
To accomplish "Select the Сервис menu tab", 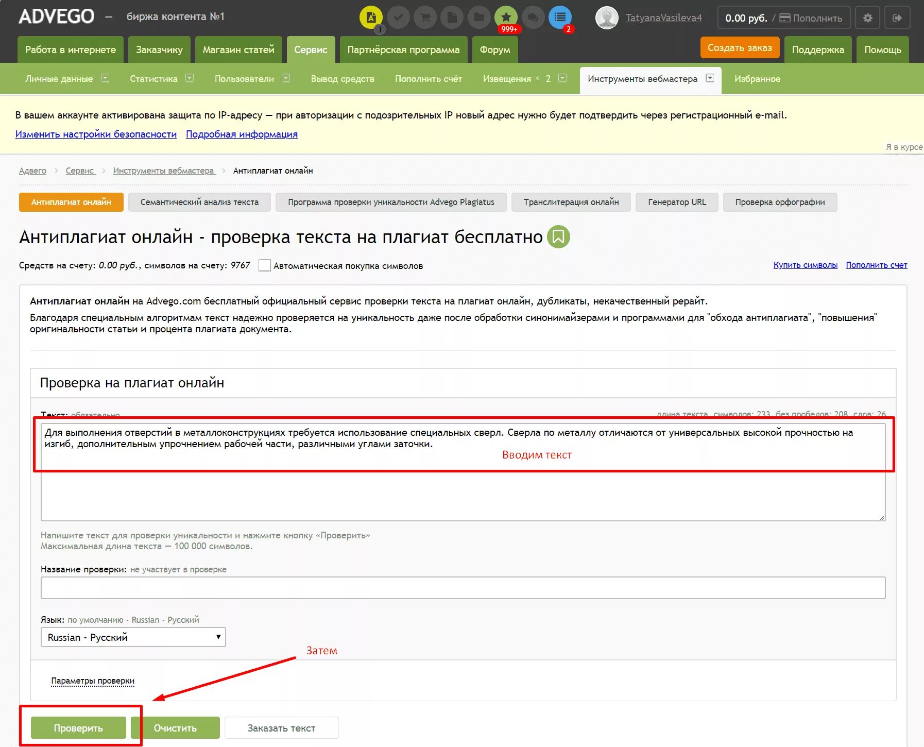I will 311,49.
